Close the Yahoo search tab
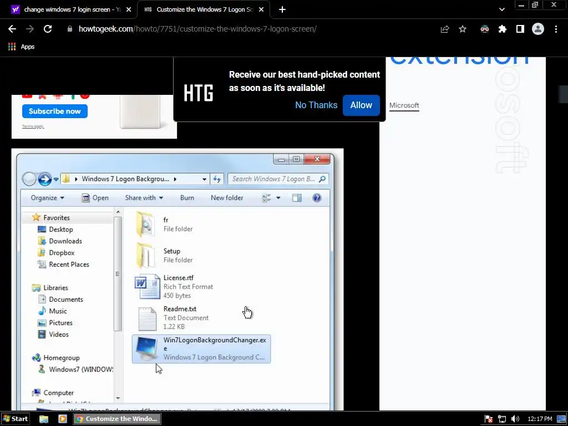Viewport: 568px width, 426px height. click(129, 9)
